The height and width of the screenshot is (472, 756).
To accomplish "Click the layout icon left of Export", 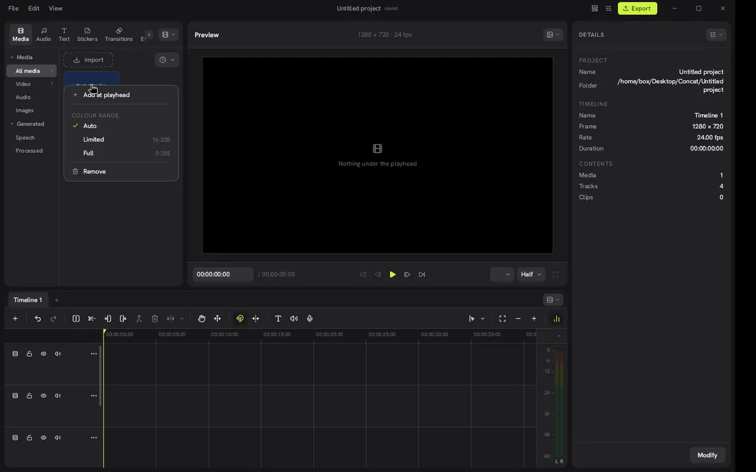I will 595,8.
